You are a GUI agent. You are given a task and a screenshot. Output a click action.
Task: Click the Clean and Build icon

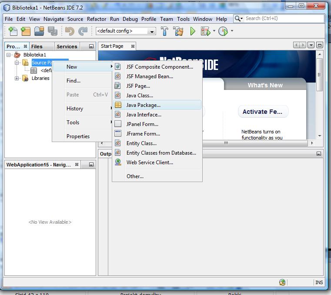click(x=178, y=31)
